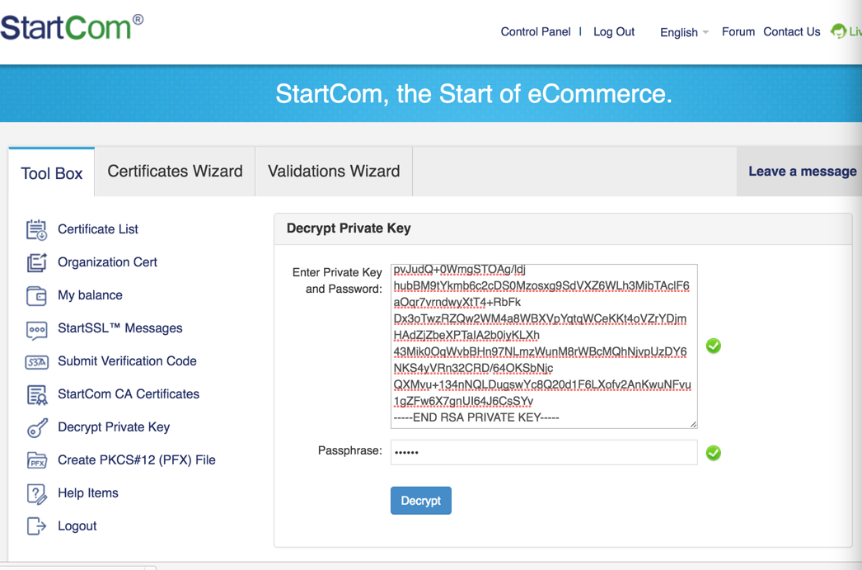The width and height of the screenshot is (862, 570).
Task: Click the Enter Private Key and Password label
Action: click(x=337, y=280)
